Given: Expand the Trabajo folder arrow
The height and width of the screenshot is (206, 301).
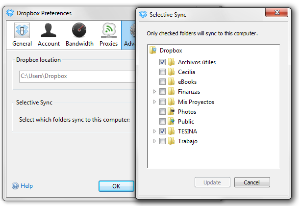Looking at the screenshot, I should [154, 141].
